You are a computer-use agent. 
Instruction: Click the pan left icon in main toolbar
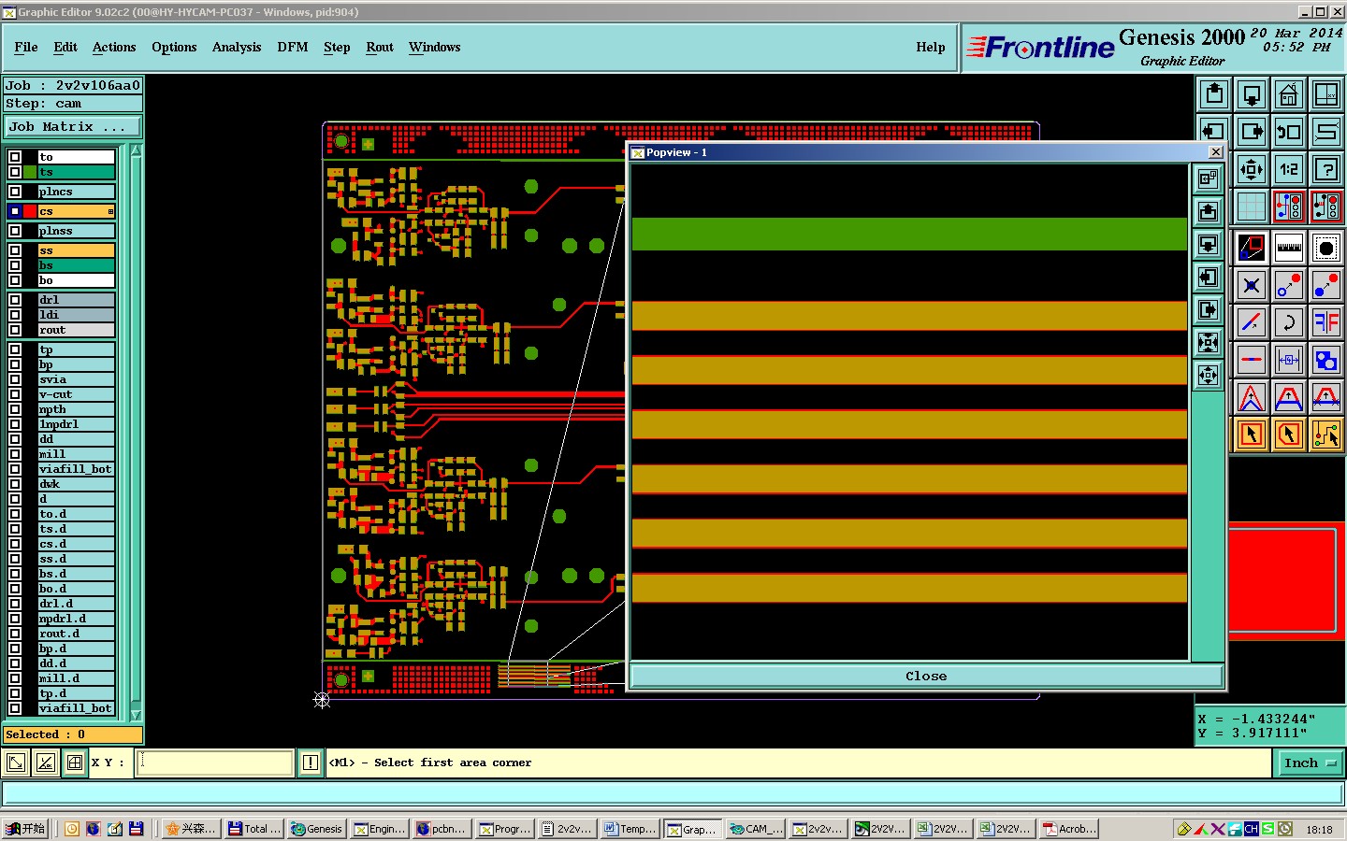click(1214, 132)
